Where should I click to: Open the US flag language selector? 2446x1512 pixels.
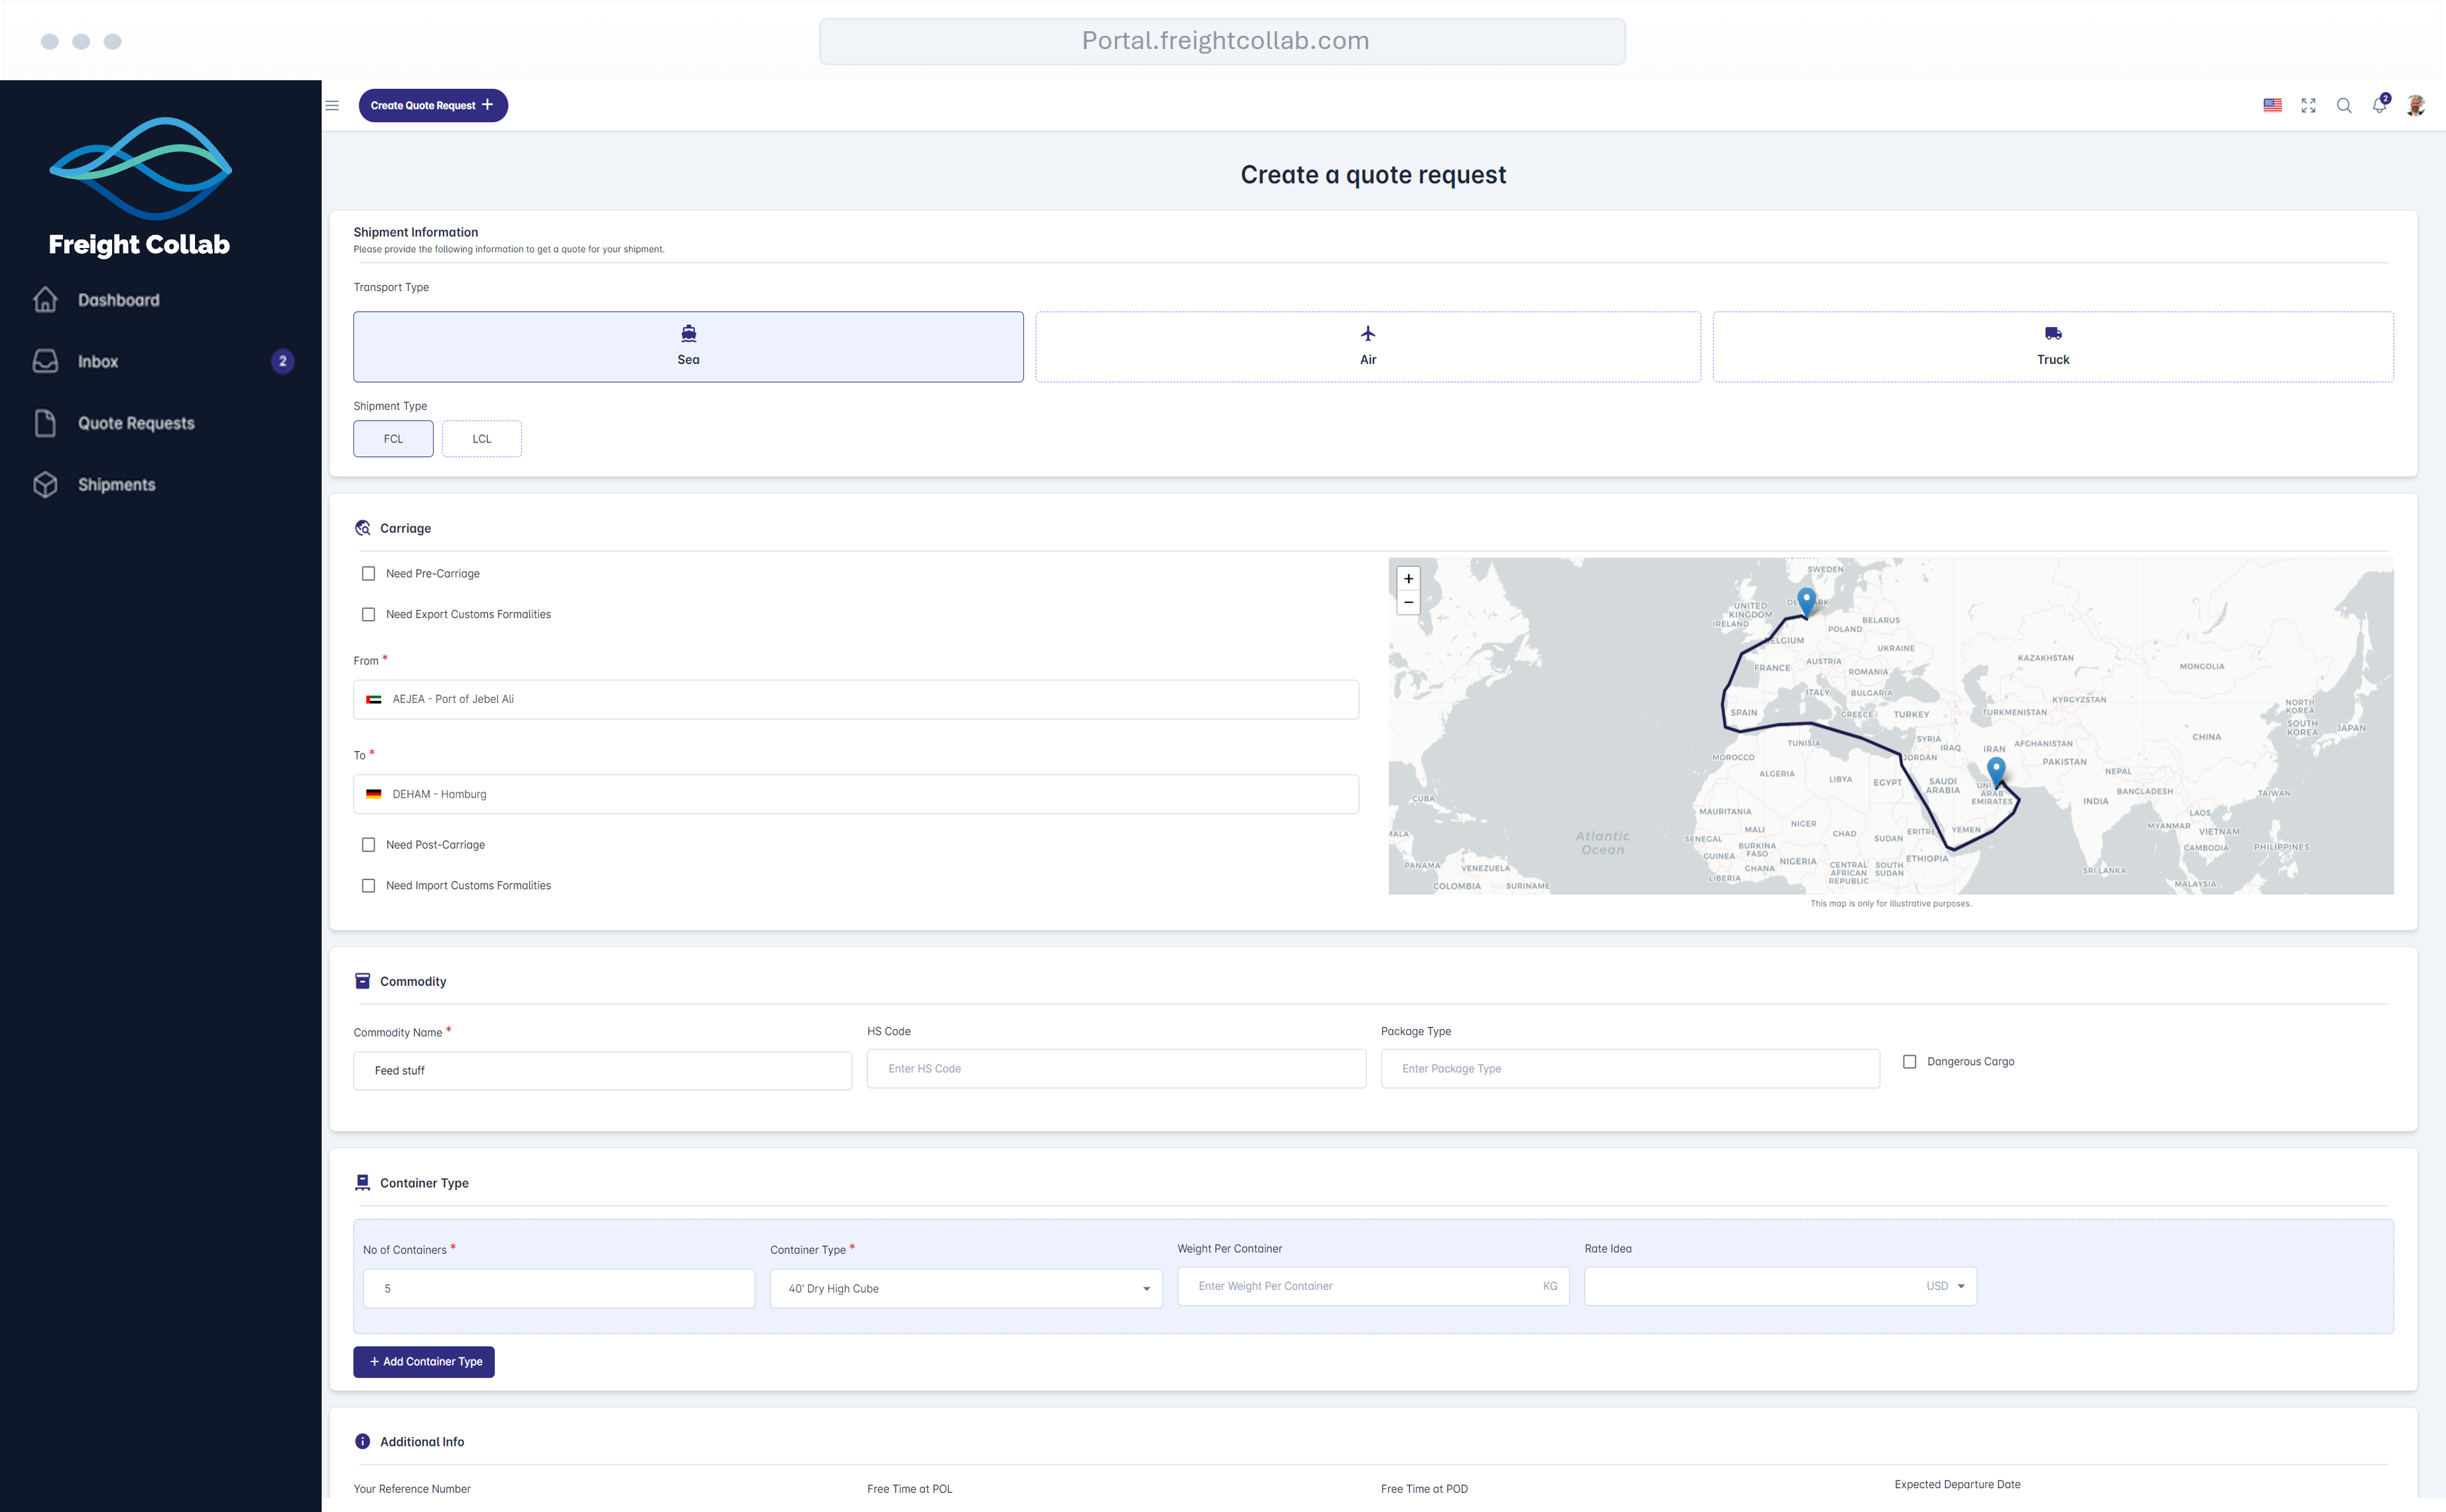pos(2272,106)
